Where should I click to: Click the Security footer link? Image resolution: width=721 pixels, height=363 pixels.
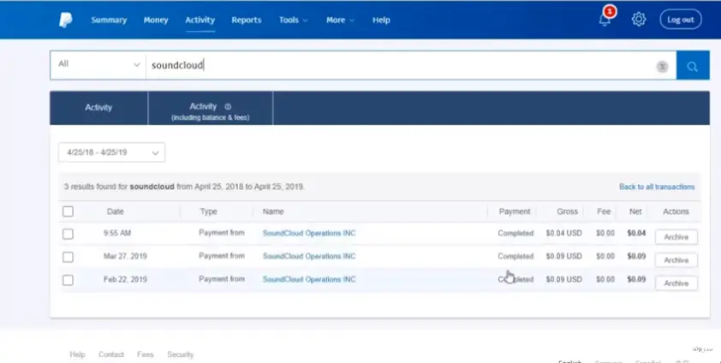[x=180, y=354]
